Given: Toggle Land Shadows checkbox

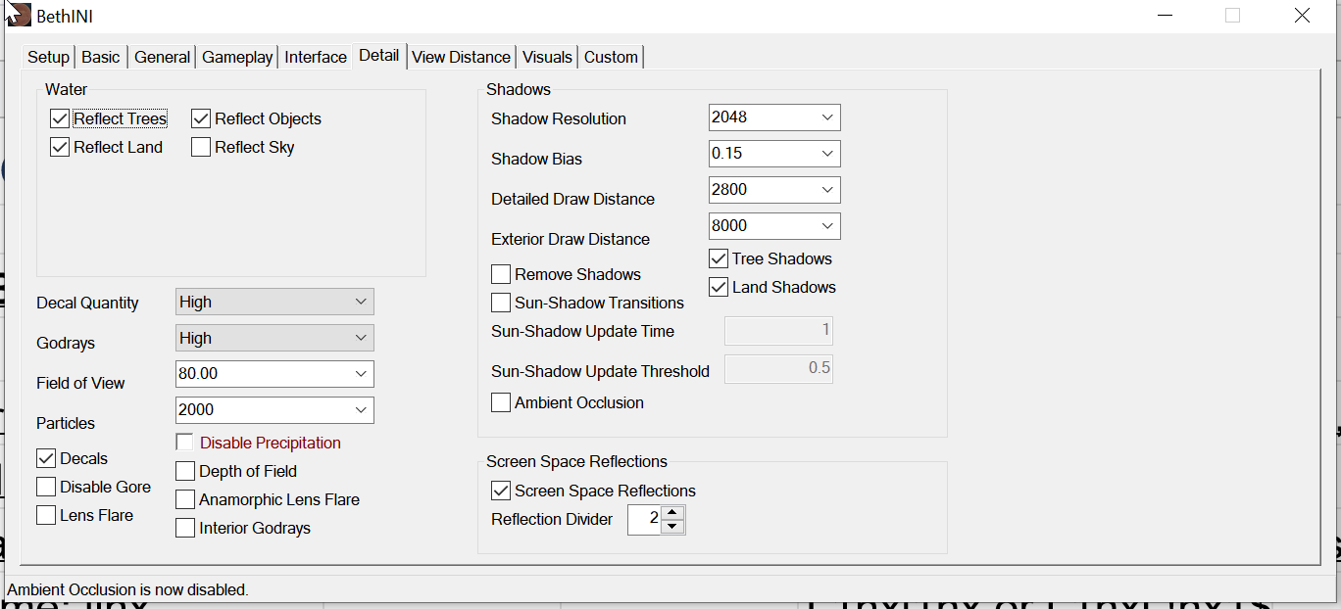Looking at the screenshot, I should tap(719, 287).
